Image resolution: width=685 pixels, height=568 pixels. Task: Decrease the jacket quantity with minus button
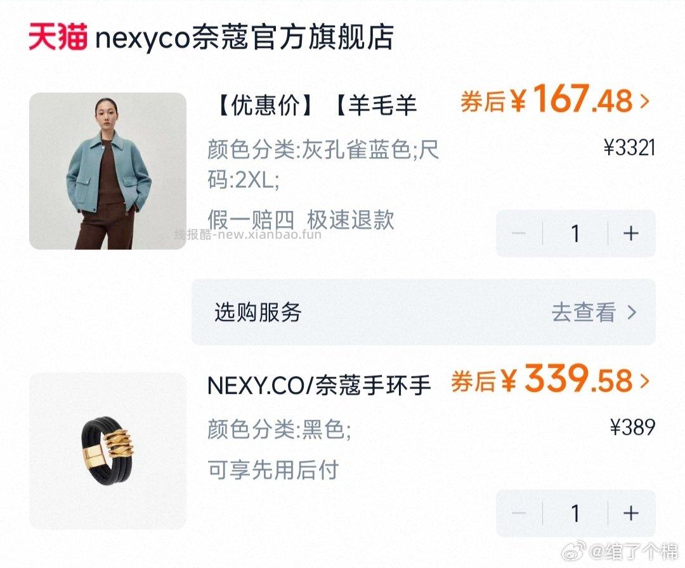pyautogui.click(x=519, y=233)
